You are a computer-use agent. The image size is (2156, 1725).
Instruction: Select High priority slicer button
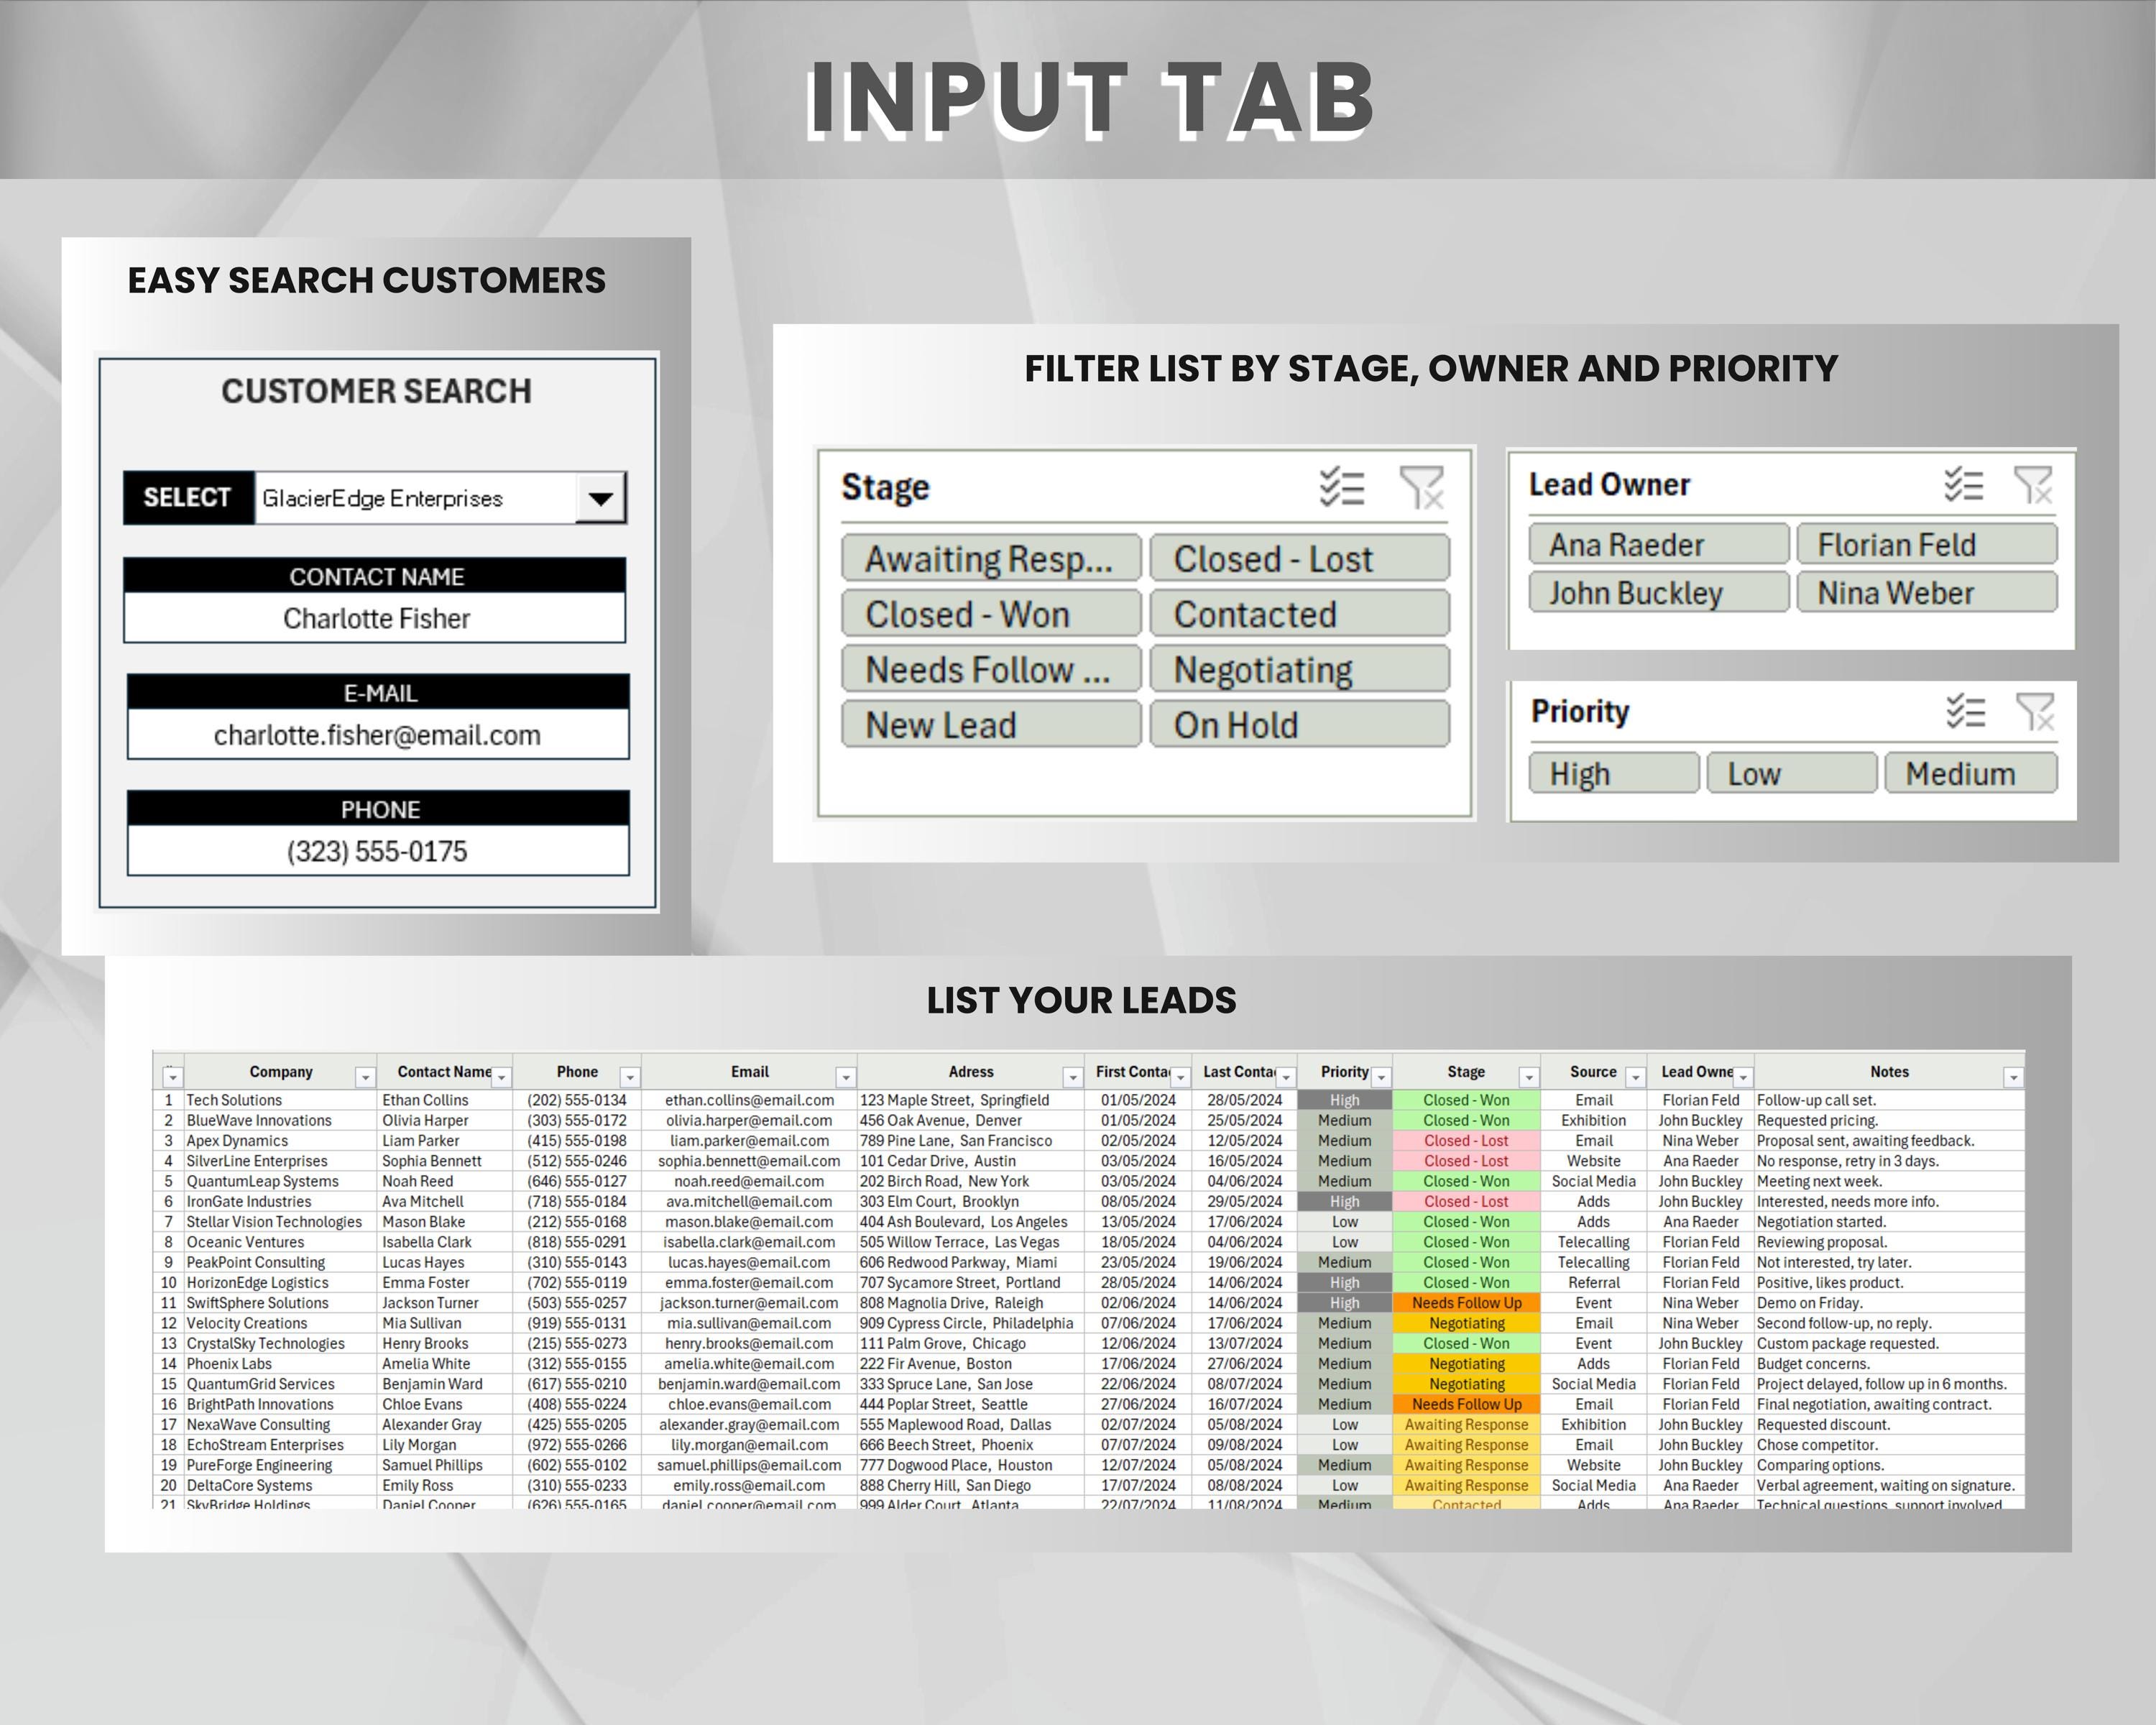point(1614,773)
